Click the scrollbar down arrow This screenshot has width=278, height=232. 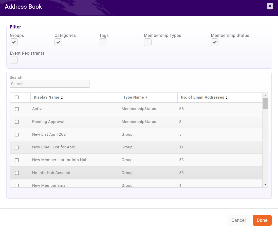tap(265, 185)
